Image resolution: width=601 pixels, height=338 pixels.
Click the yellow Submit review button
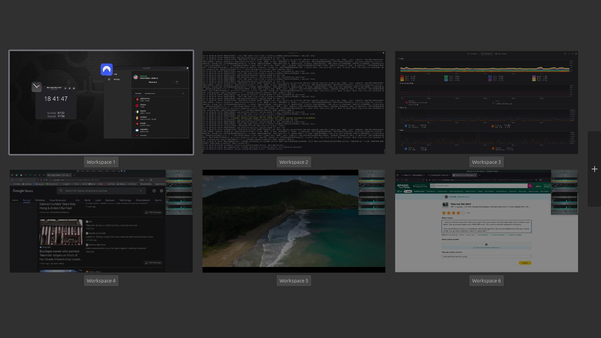[x=525, y=263]
